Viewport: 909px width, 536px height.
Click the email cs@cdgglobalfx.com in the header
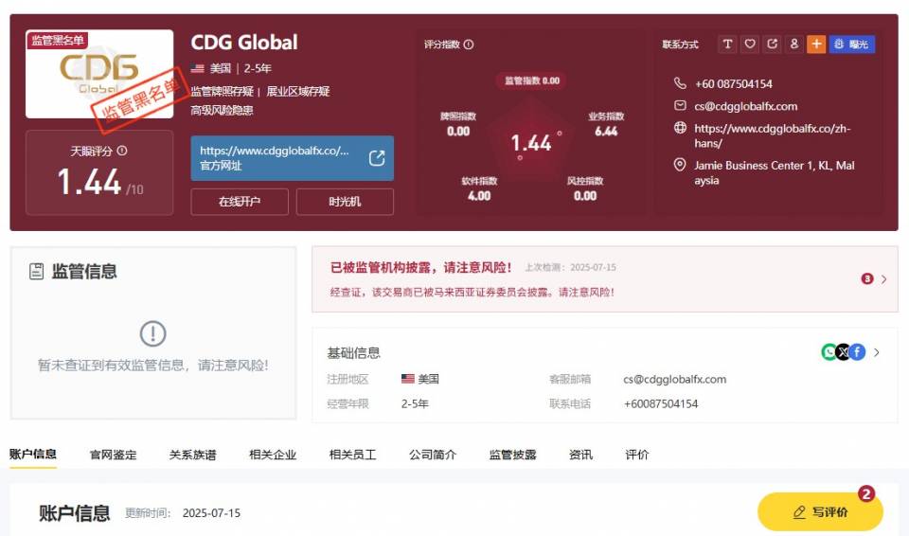coord(745,106)
